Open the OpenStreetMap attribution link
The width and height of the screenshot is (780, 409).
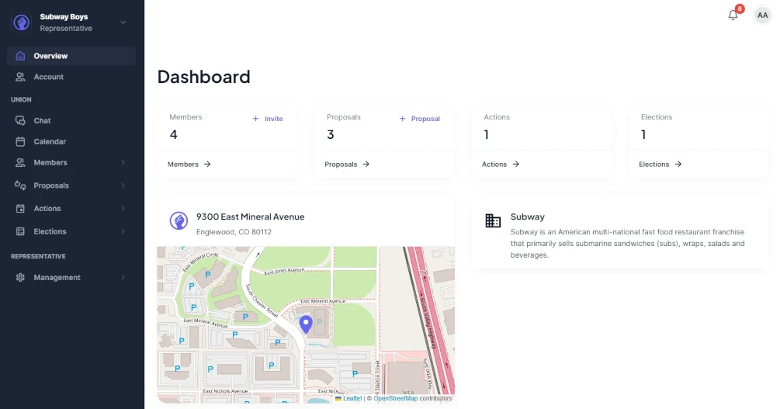tap(395, 399)
